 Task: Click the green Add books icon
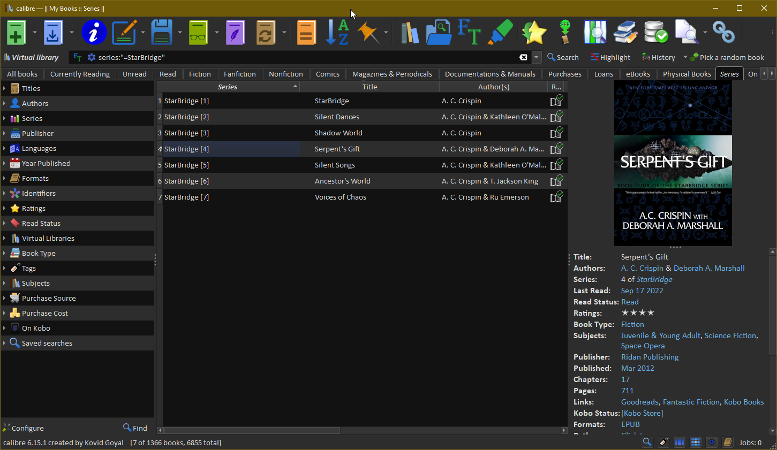tap(16, 33)
